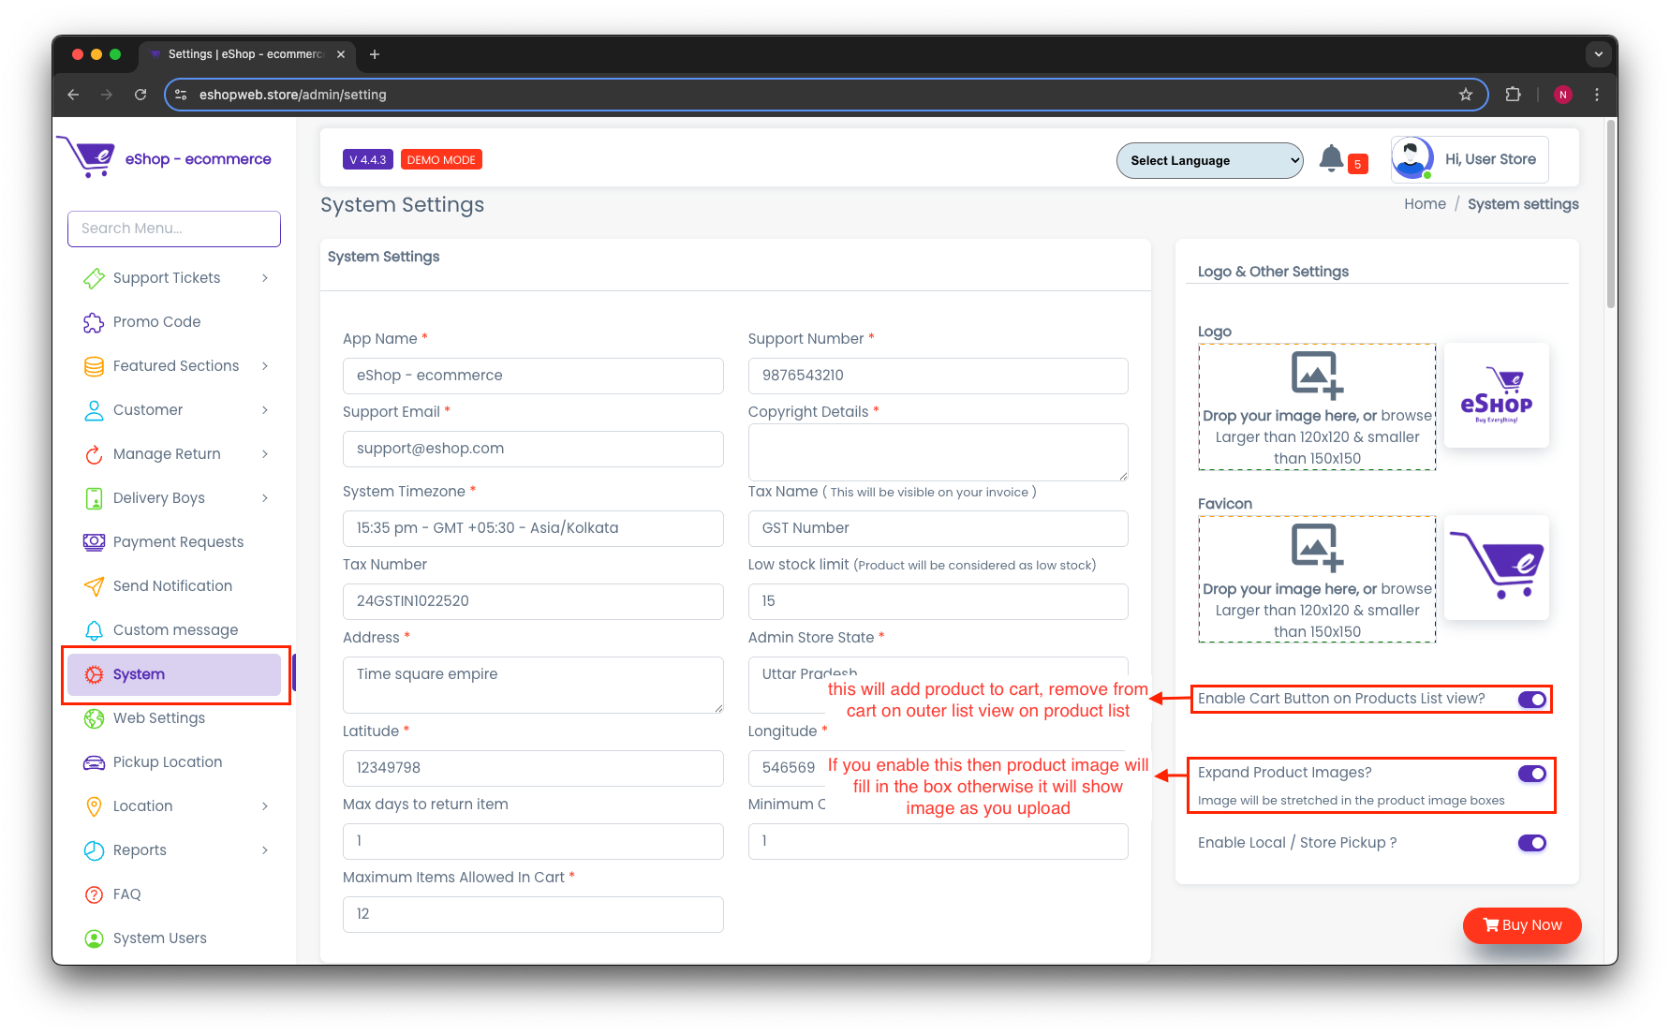Viewport: 1670px width, 1034px height.
Task: Expand the Support Tickets submenu arrow
Action: tap(265, 278)
